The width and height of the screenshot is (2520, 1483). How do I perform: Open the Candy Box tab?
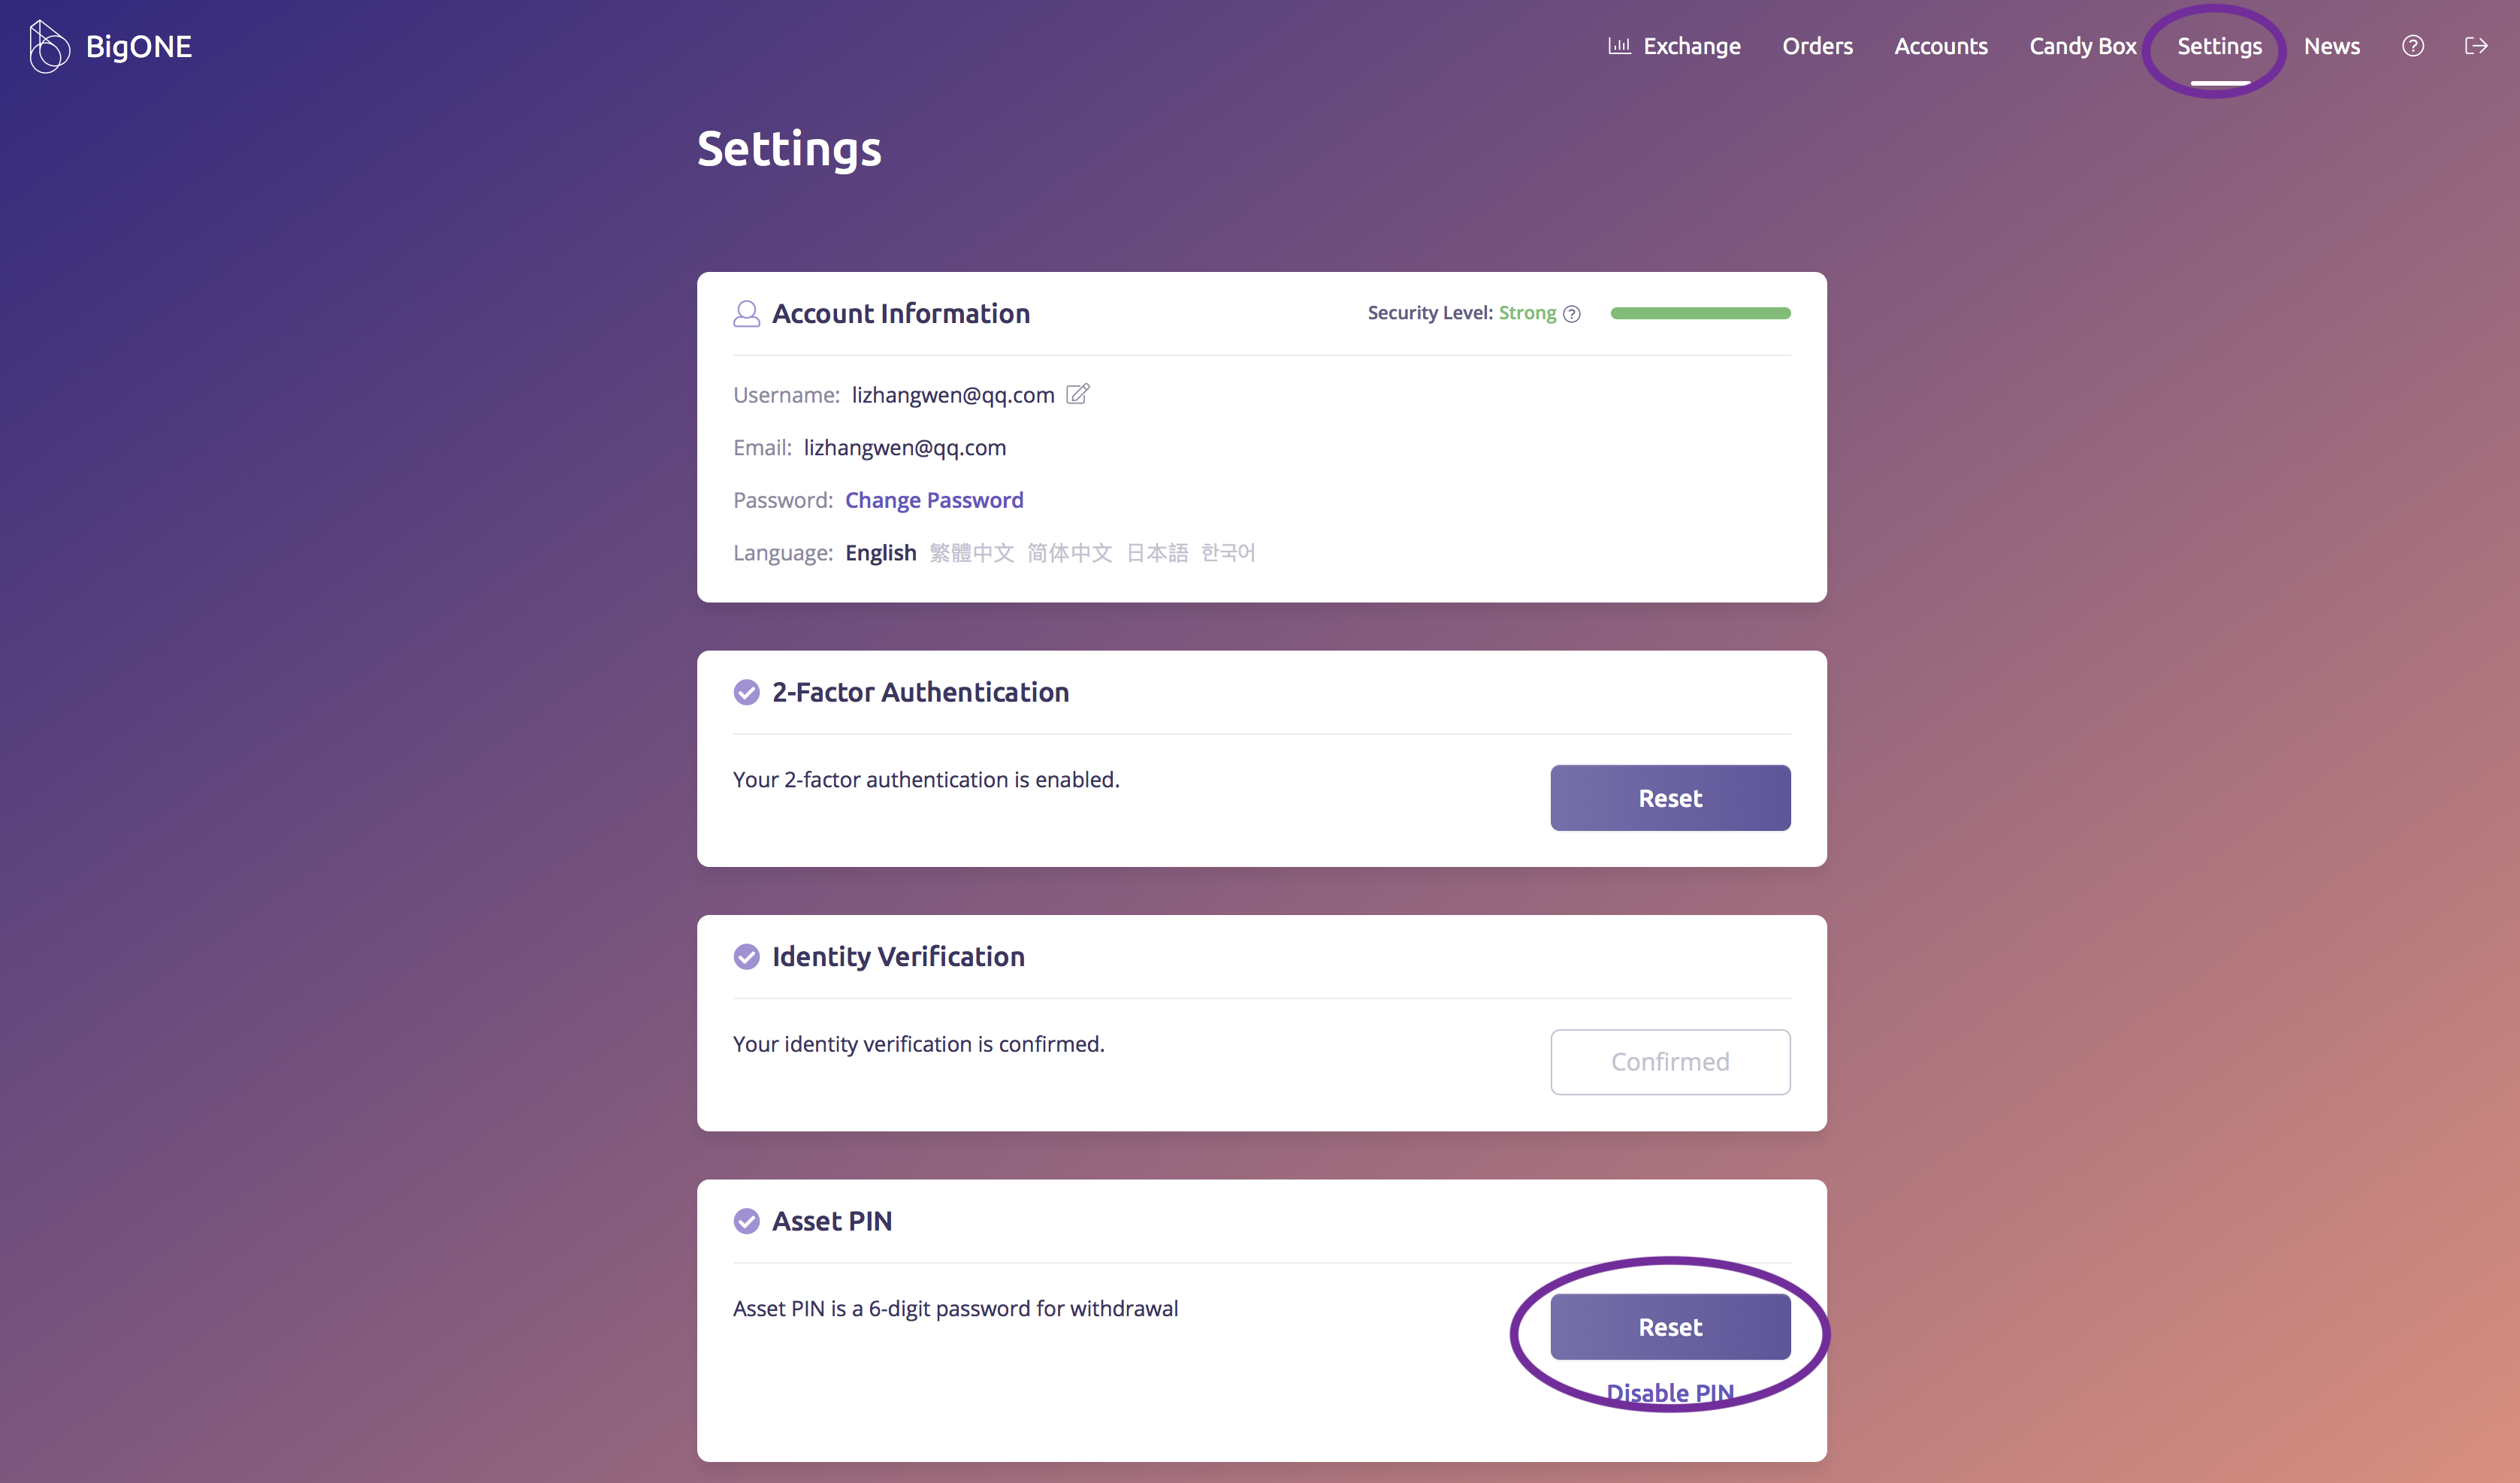coord(2082,46)
